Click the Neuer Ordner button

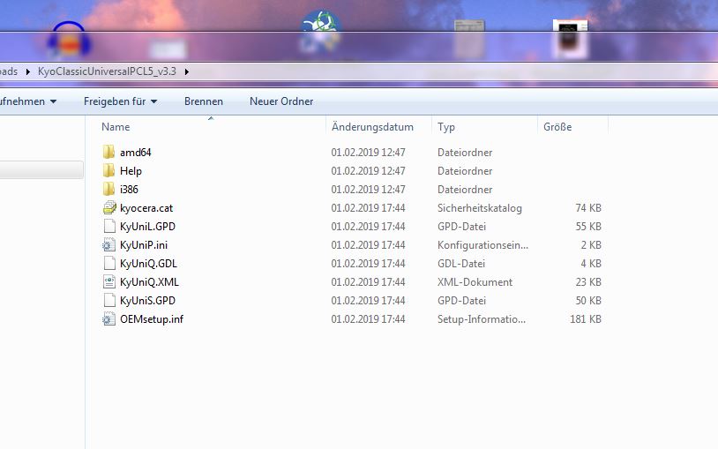[x=281, y=101]
